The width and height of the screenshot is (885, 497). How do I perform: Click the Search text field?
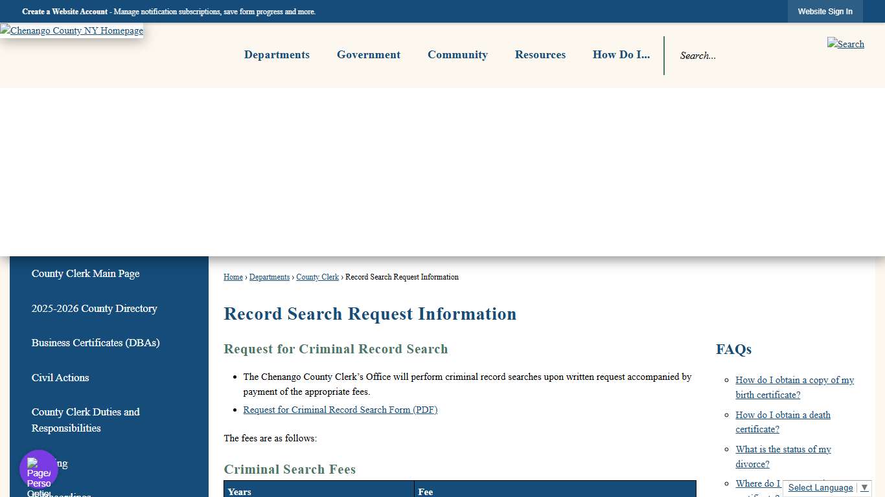713,56
